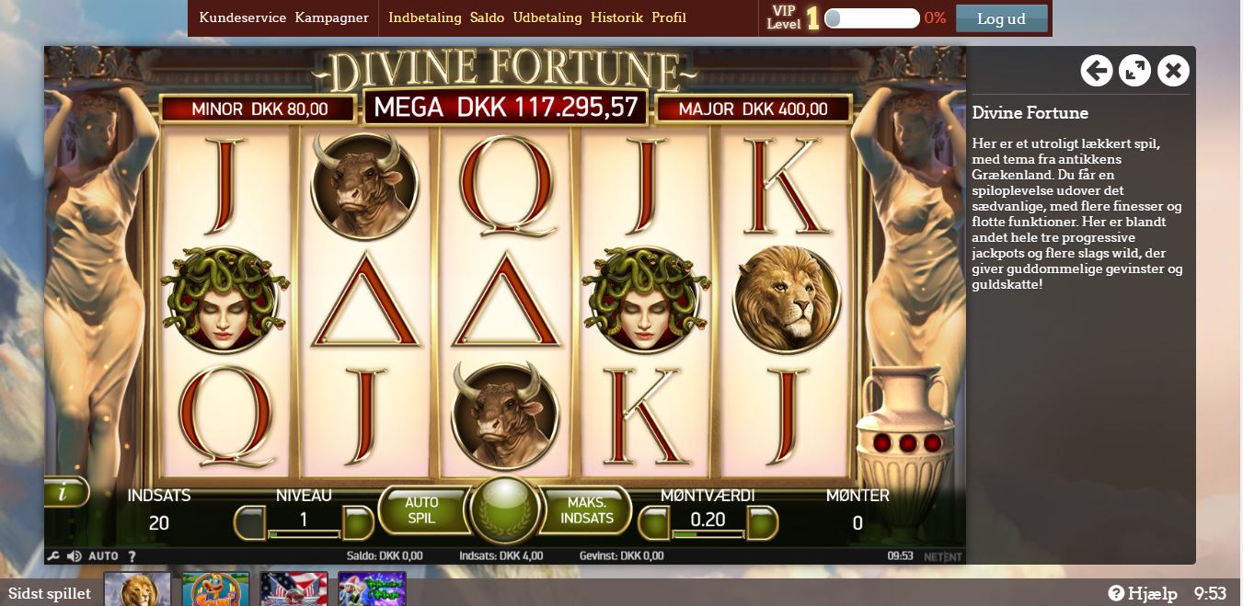Expand game to fullscreen
Screen dimensions: 1243x606
(x=1134, y=70)
